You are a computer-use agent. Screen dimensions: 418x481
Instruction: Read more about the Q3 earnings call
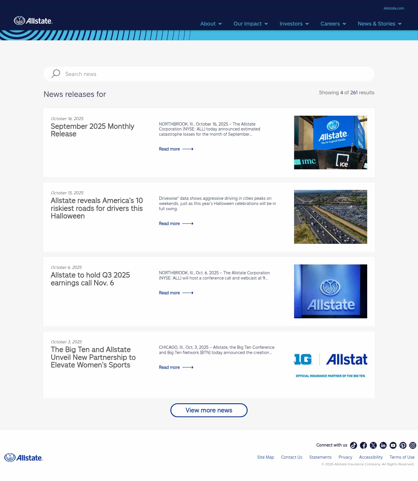(176, 293)
